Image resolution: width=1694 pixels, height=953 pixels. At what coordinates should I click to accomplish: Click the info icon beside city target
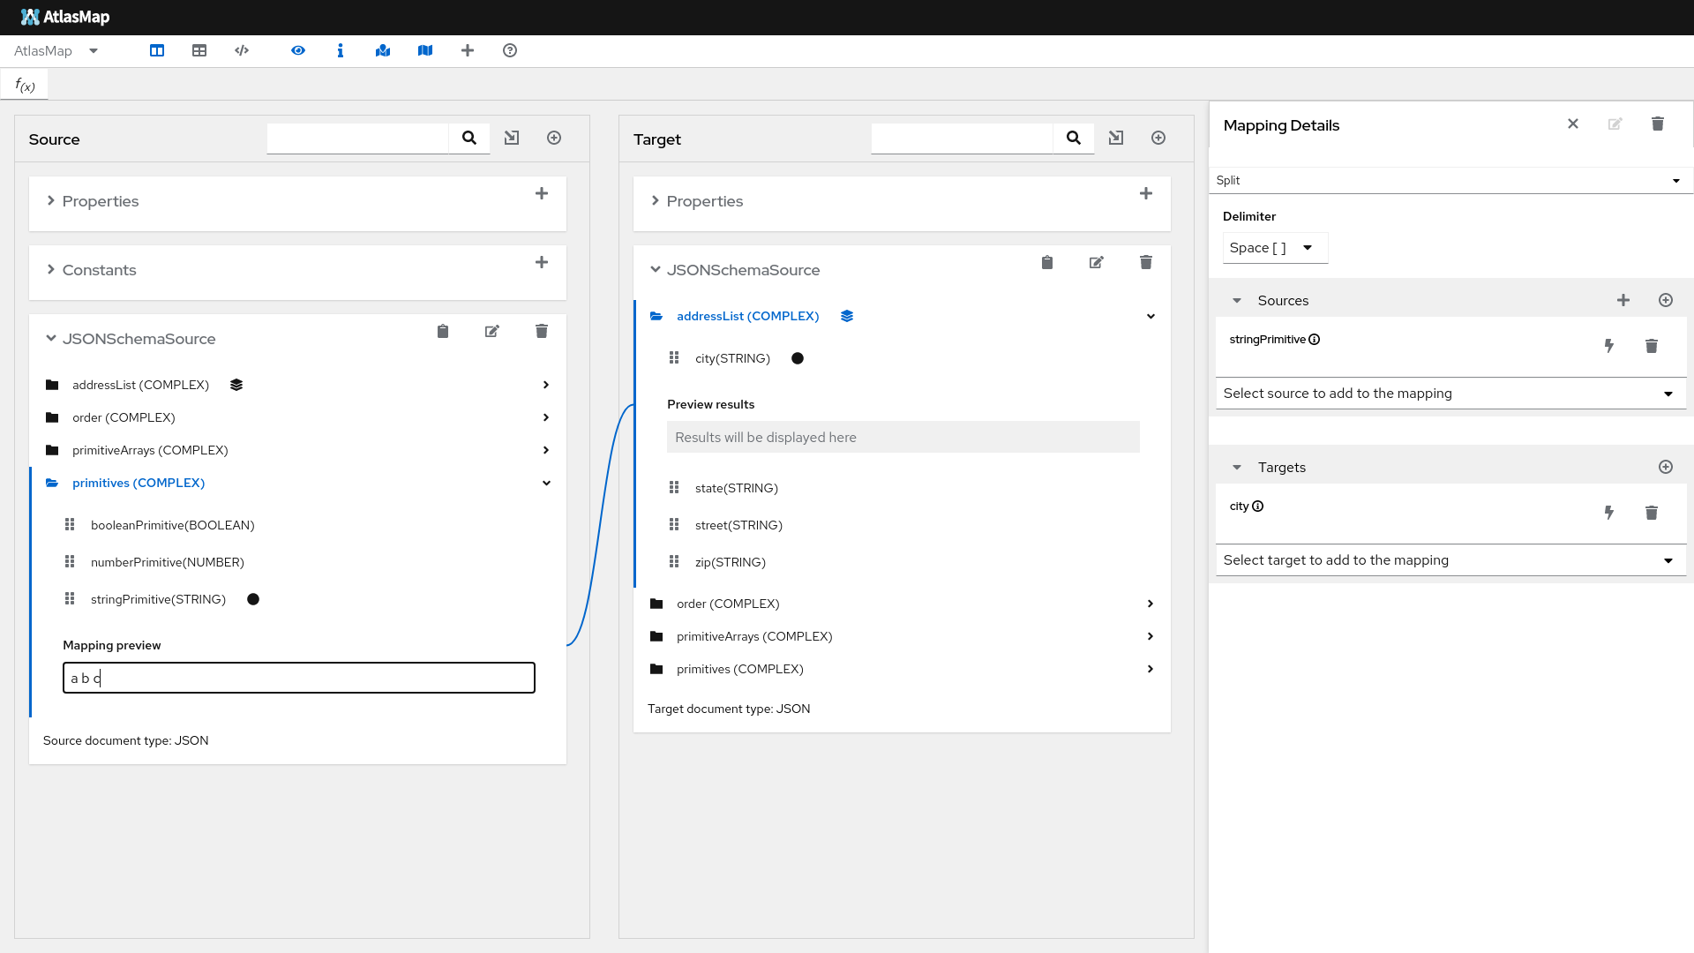(1259, 506)
